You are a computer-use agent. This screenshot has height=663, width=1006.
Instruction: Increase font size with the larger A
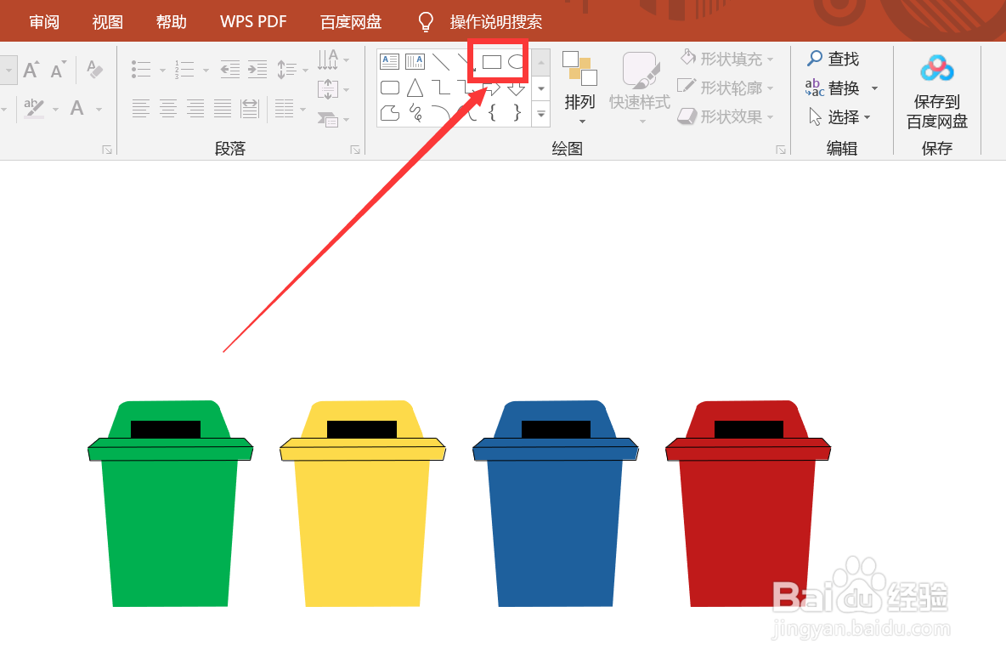31,70
